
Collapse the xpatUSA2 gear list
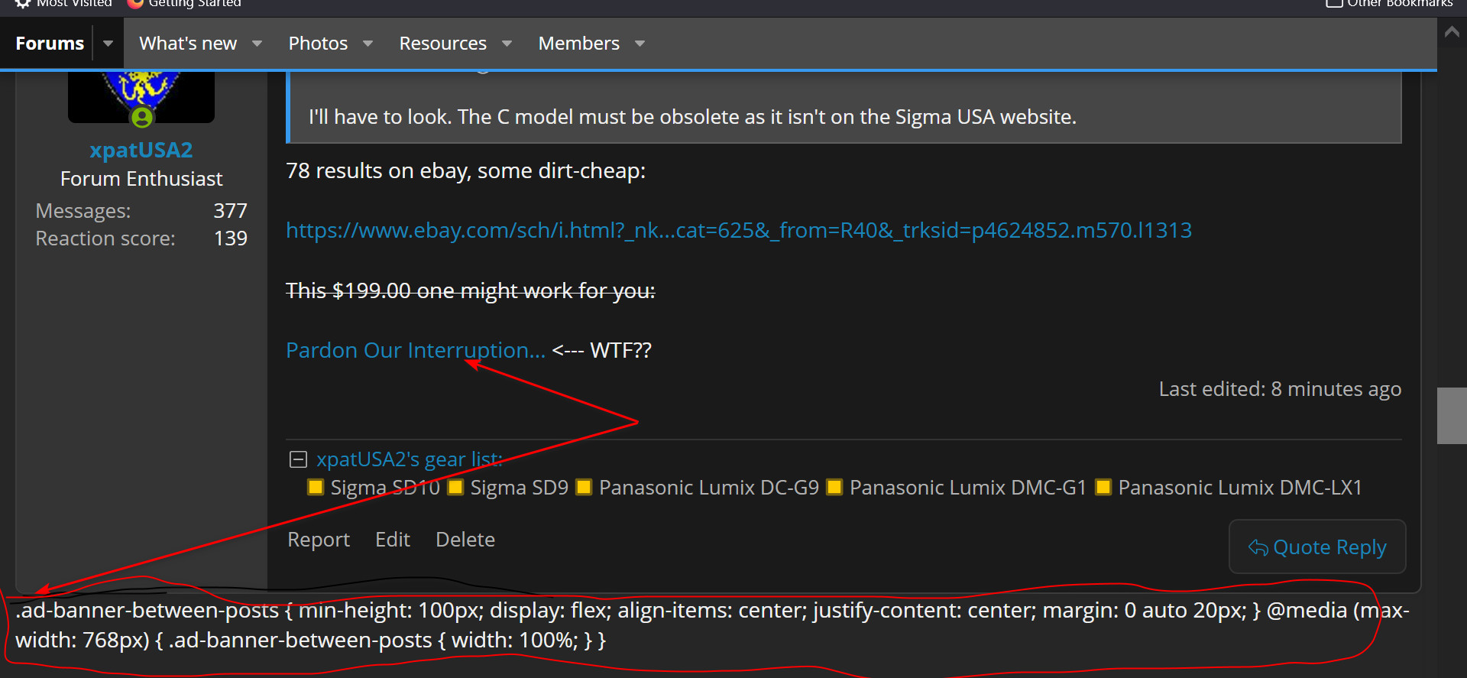click(298, 459)
